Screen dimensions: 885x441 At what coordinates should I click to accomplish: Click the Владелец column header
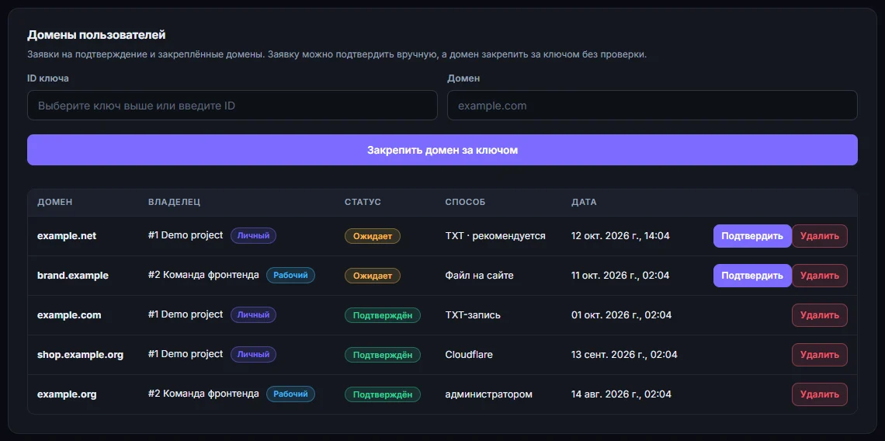coord(175,202)
